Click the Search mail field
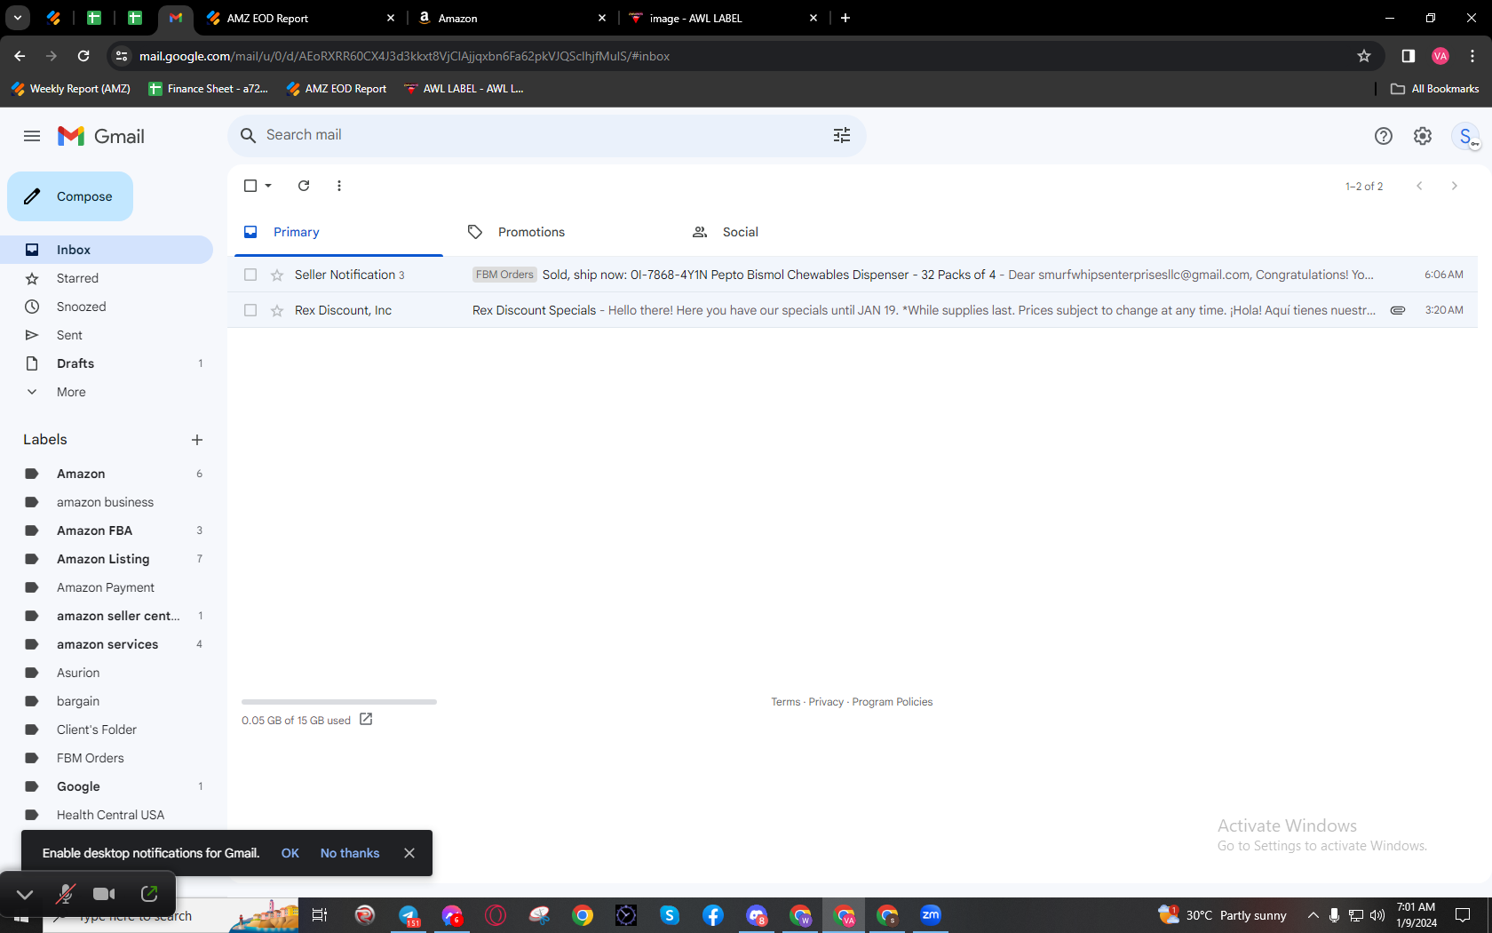Screen dimensions: 1492x933 tap(547, 135)
